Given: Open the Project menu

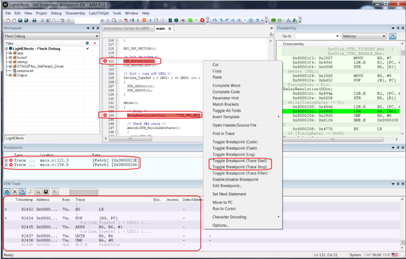Looking at the screenshot, I should pos(41,13).
